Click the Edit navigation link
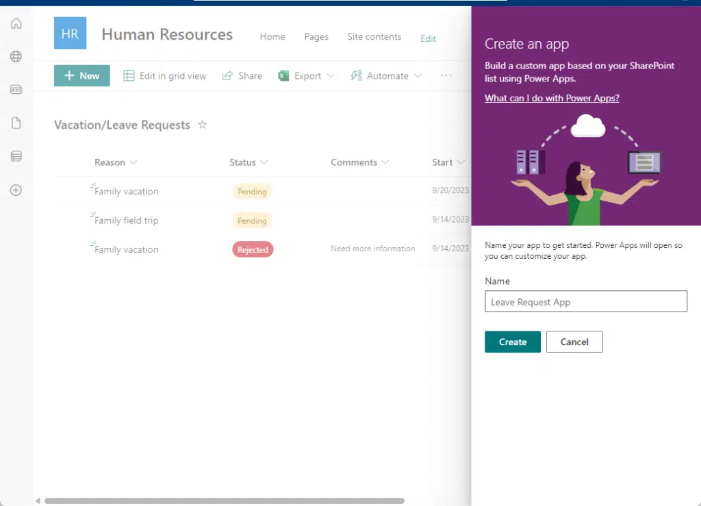Screen dimensions: 701x506 tap(428, 38)
